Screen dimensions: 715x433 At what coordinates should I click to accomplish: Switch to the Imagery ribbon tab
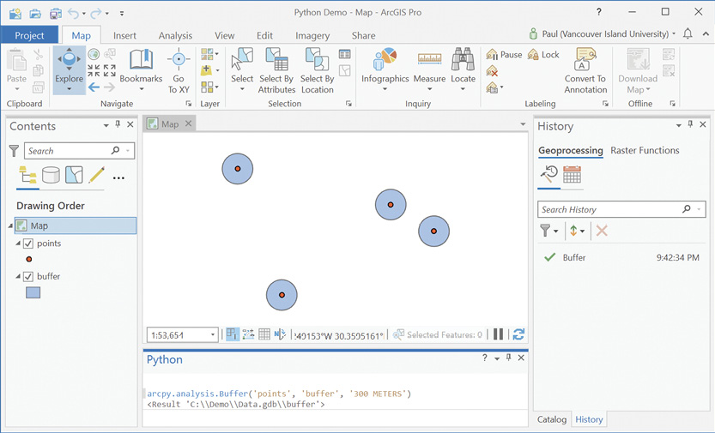(312, 35)
